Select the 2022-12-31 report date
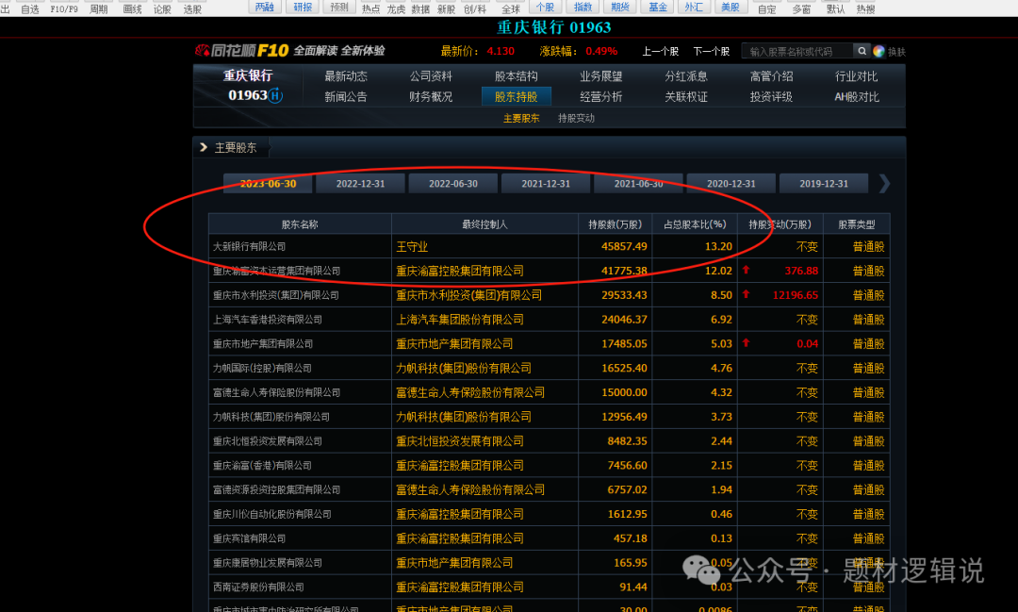This screenshot has width=1018, height=612. coord(360,184)
